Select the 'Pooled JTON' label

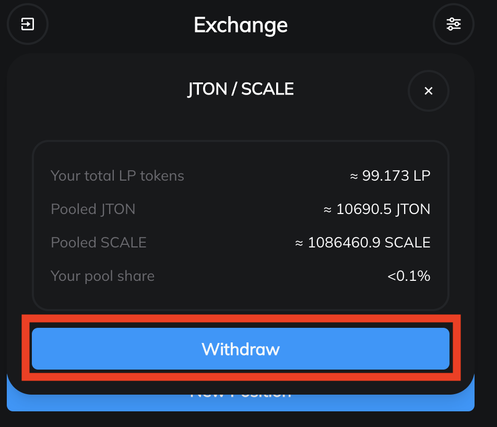[93, 209]
